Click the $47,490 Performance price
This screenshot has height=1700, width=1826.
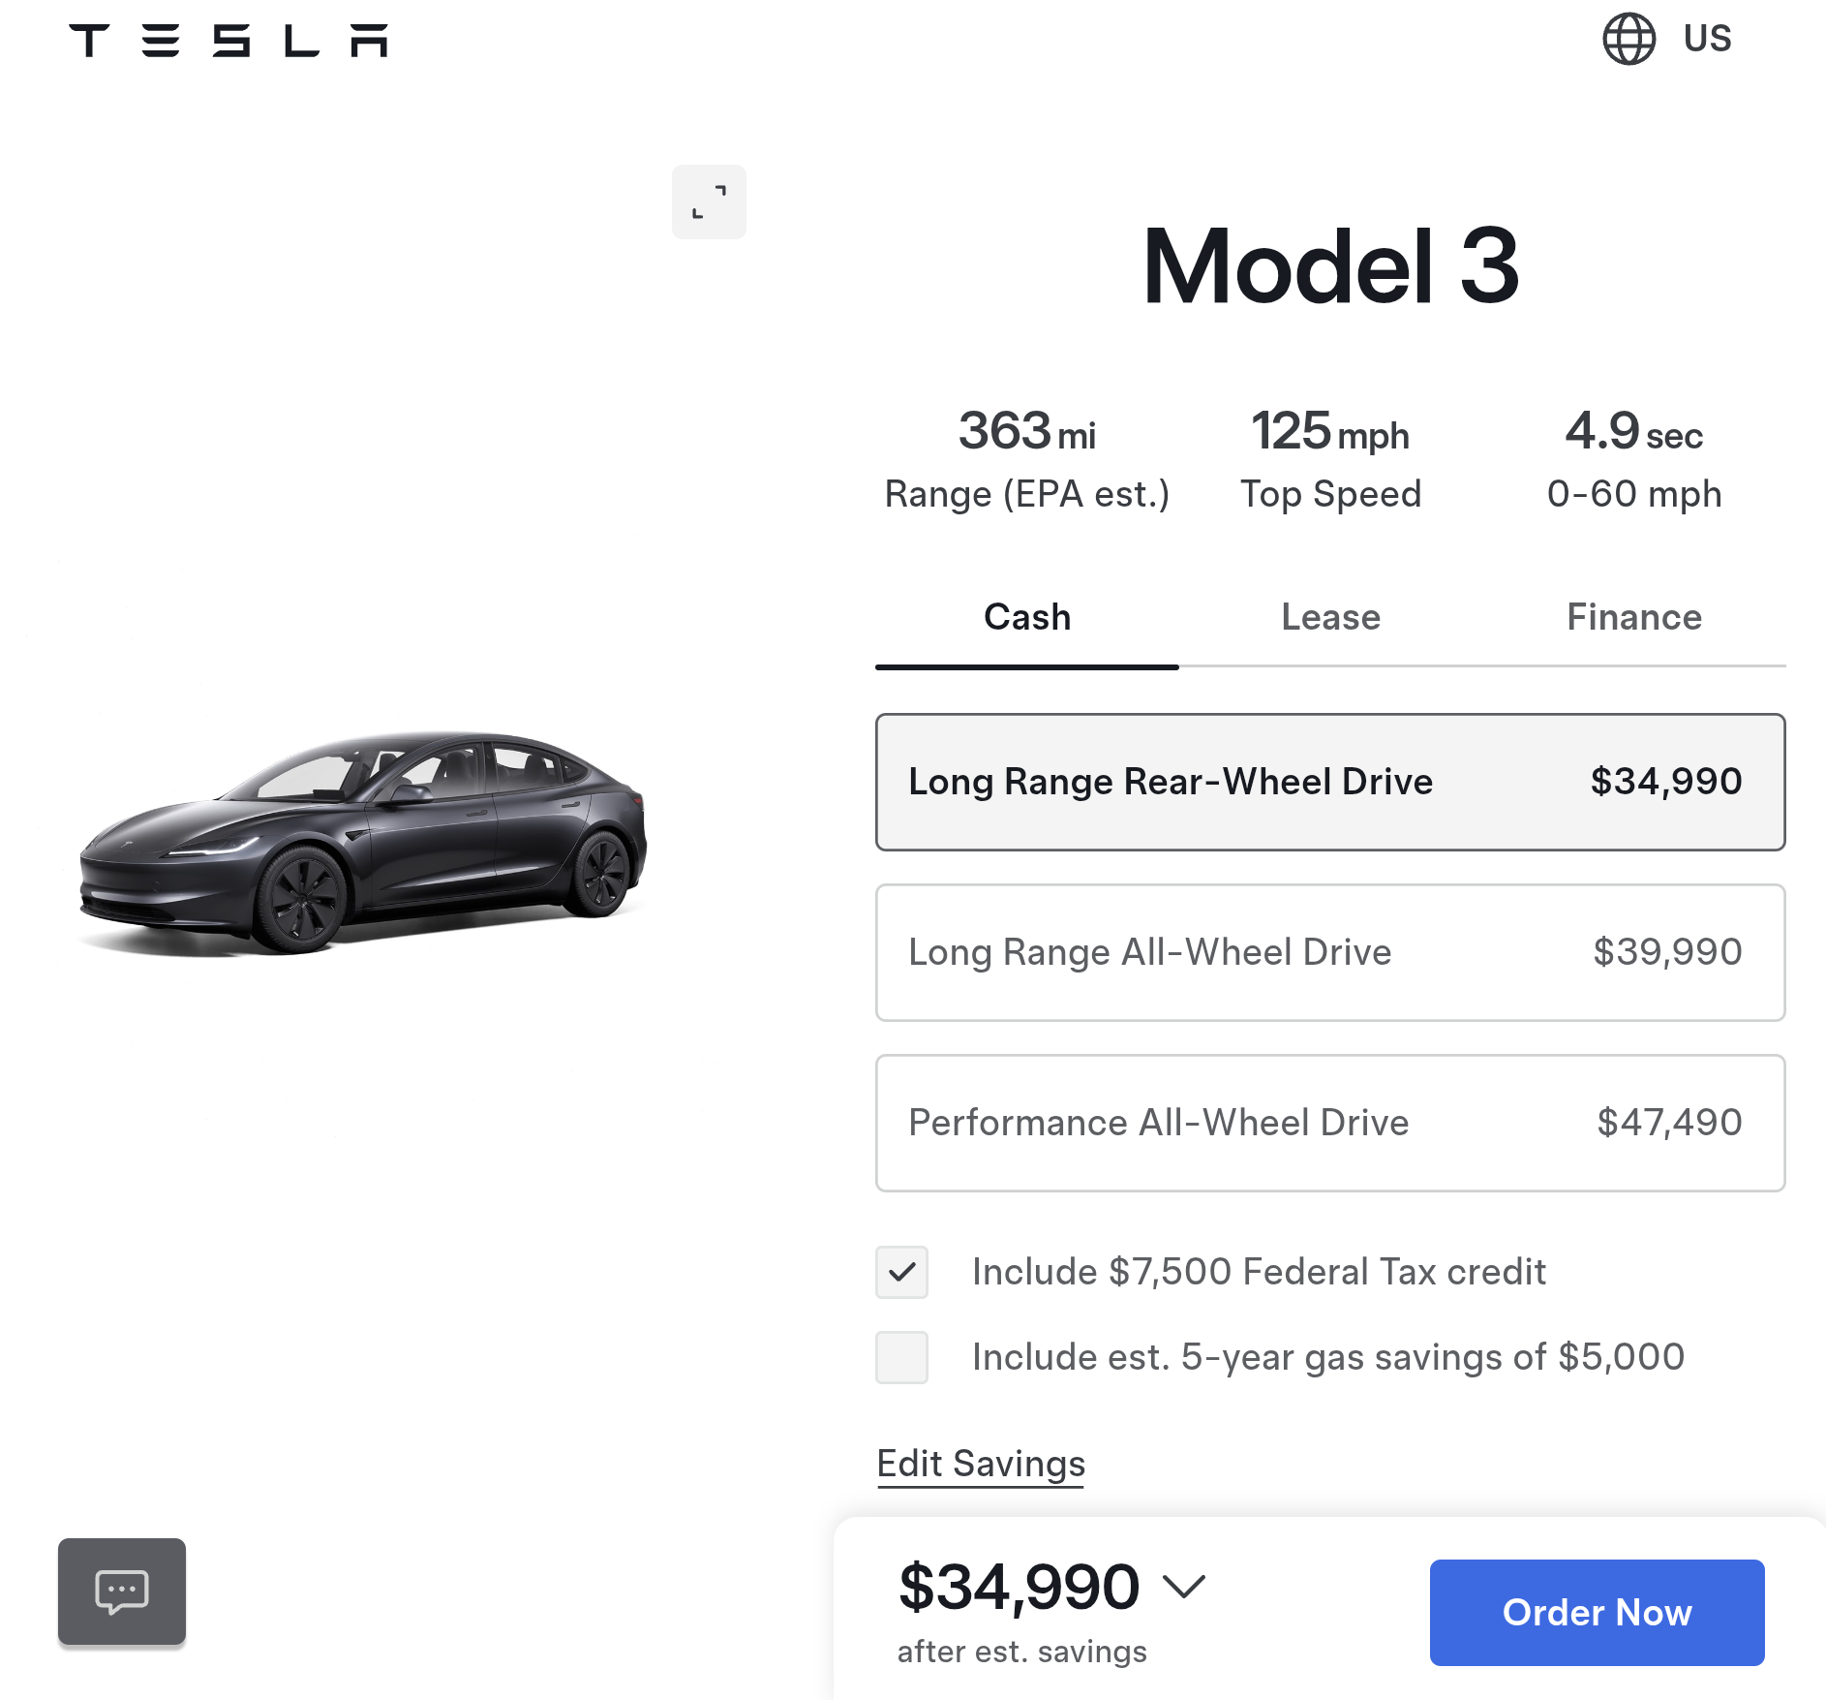click(x=1669, y=1123)
